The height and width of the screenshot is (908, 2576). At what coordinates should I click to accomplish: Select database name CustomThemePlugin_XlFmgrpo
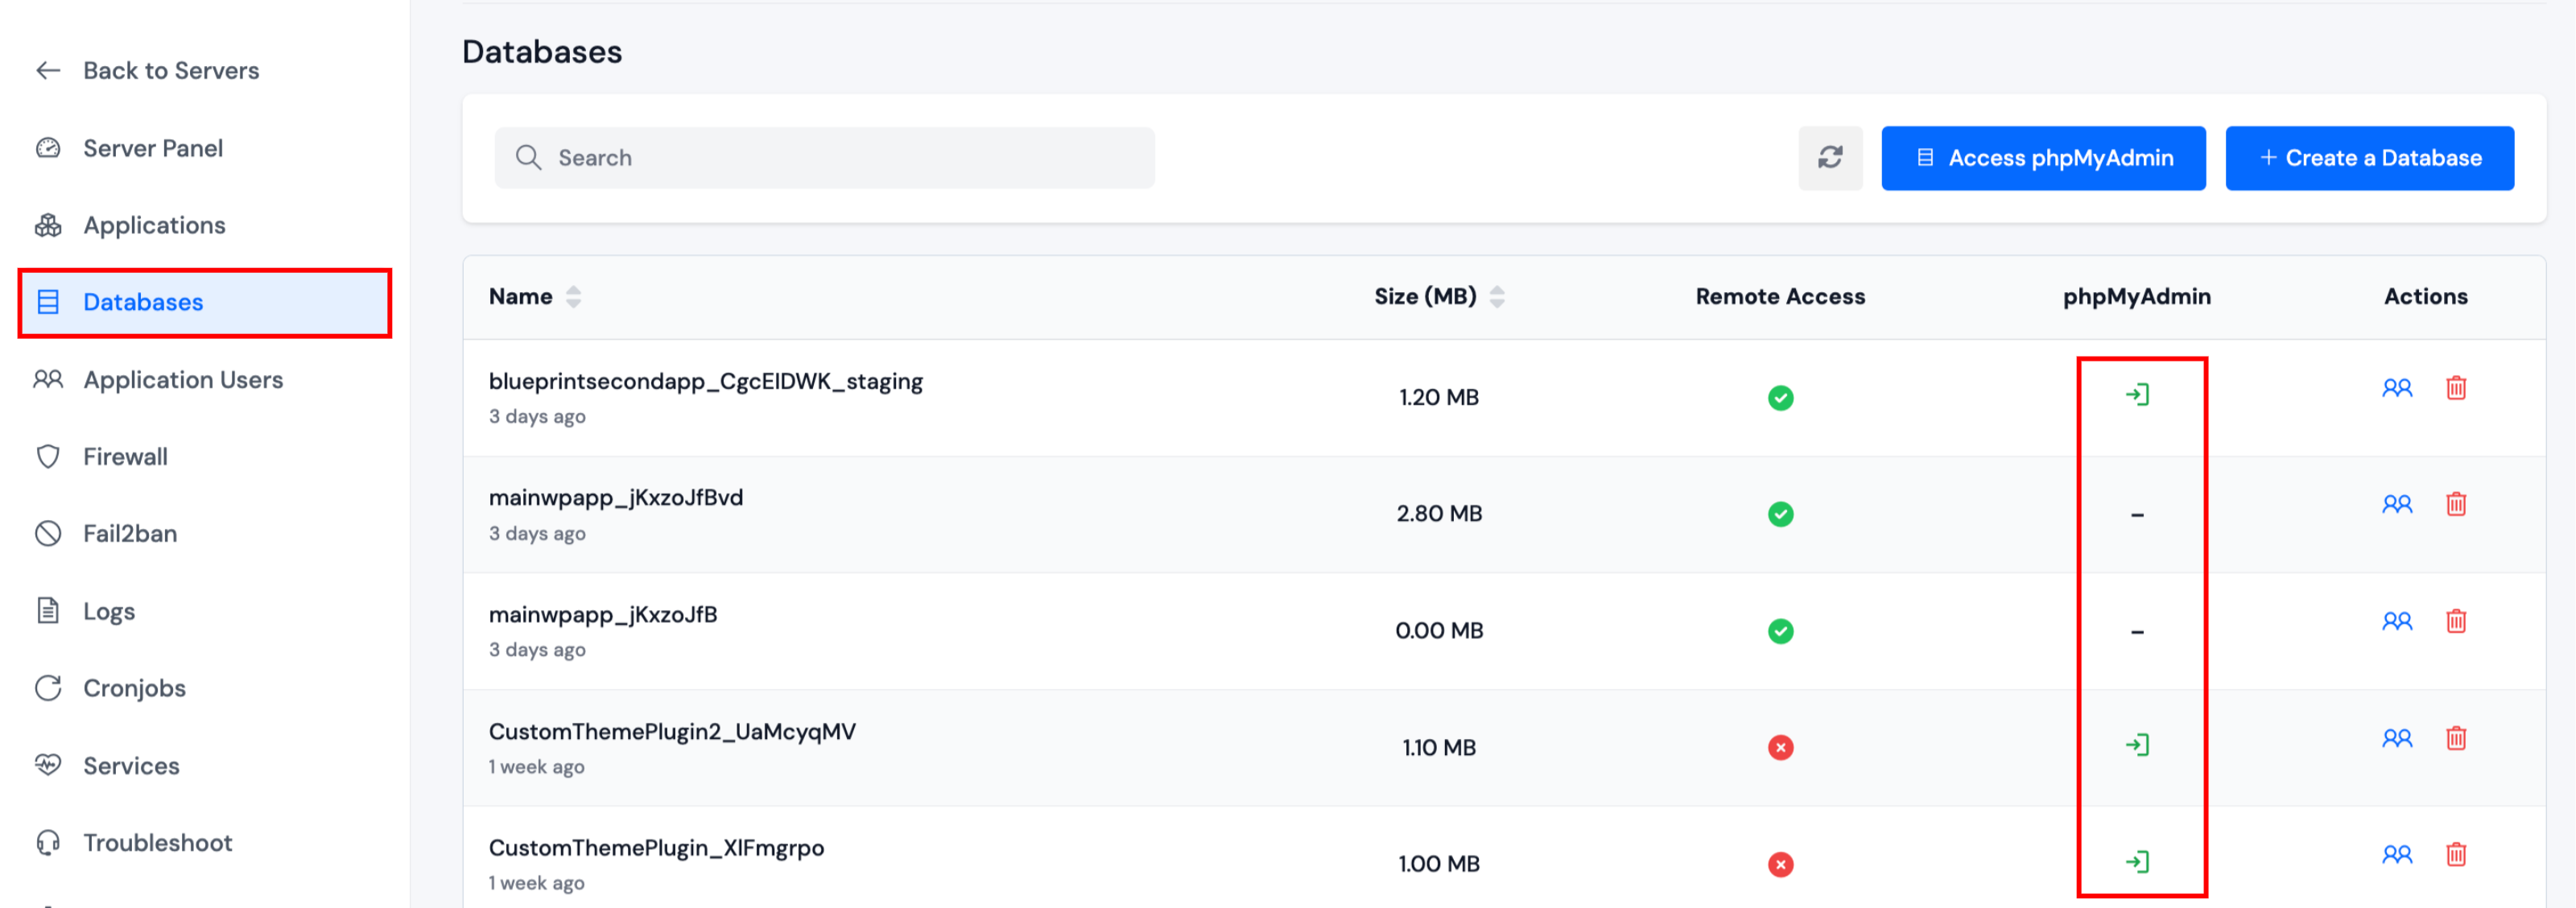[x=656, y=848]
